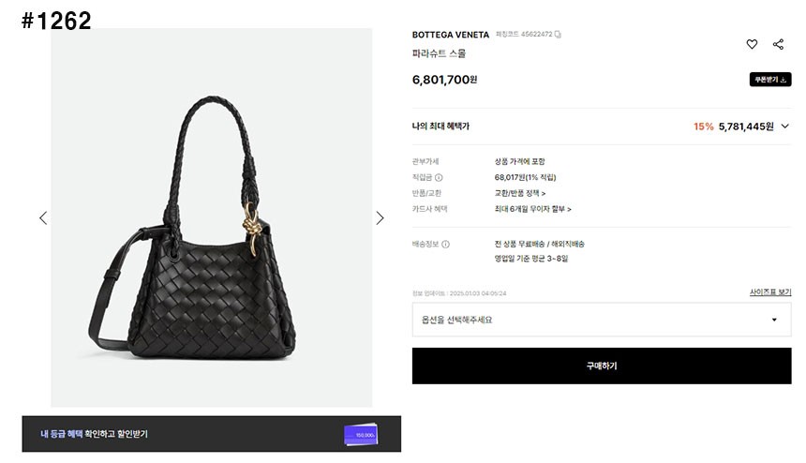806x463 pixels.
Task: Open the 배송정보 info tooltip icon
Action: coord(445,245)
